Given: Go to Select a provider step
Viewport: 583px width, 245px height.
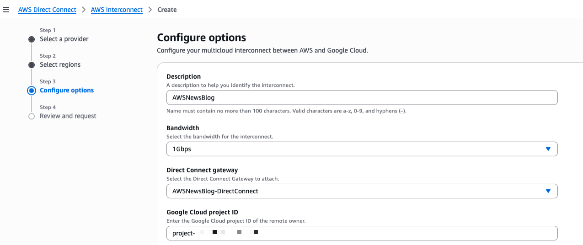Looking at the screenshot, I should coord(64,39).
